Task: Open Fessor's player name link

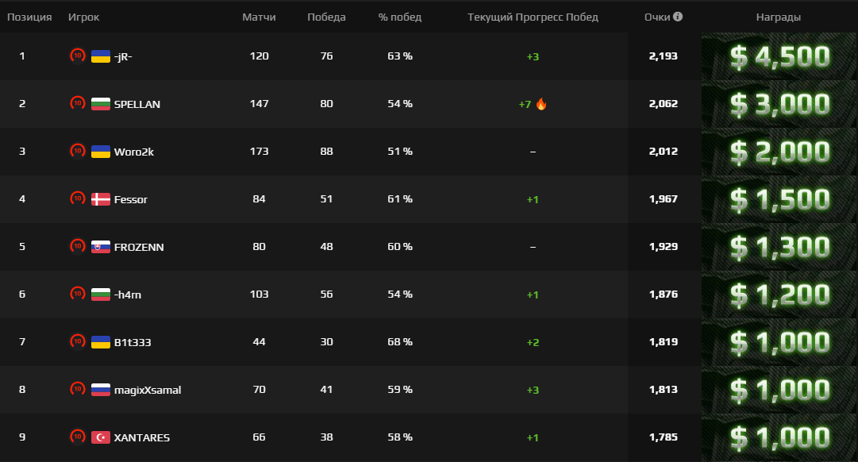Action: click(130, 199)
